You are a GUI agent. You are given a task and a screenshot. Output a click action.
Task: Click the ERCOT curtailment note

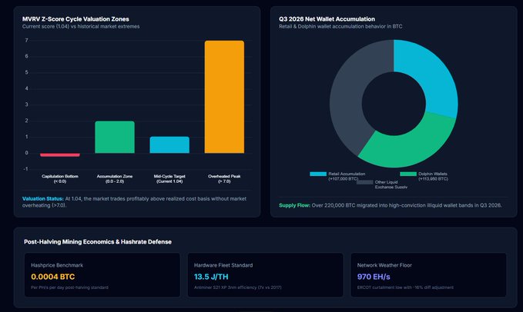pyautogui.click(x=405, y=287)
